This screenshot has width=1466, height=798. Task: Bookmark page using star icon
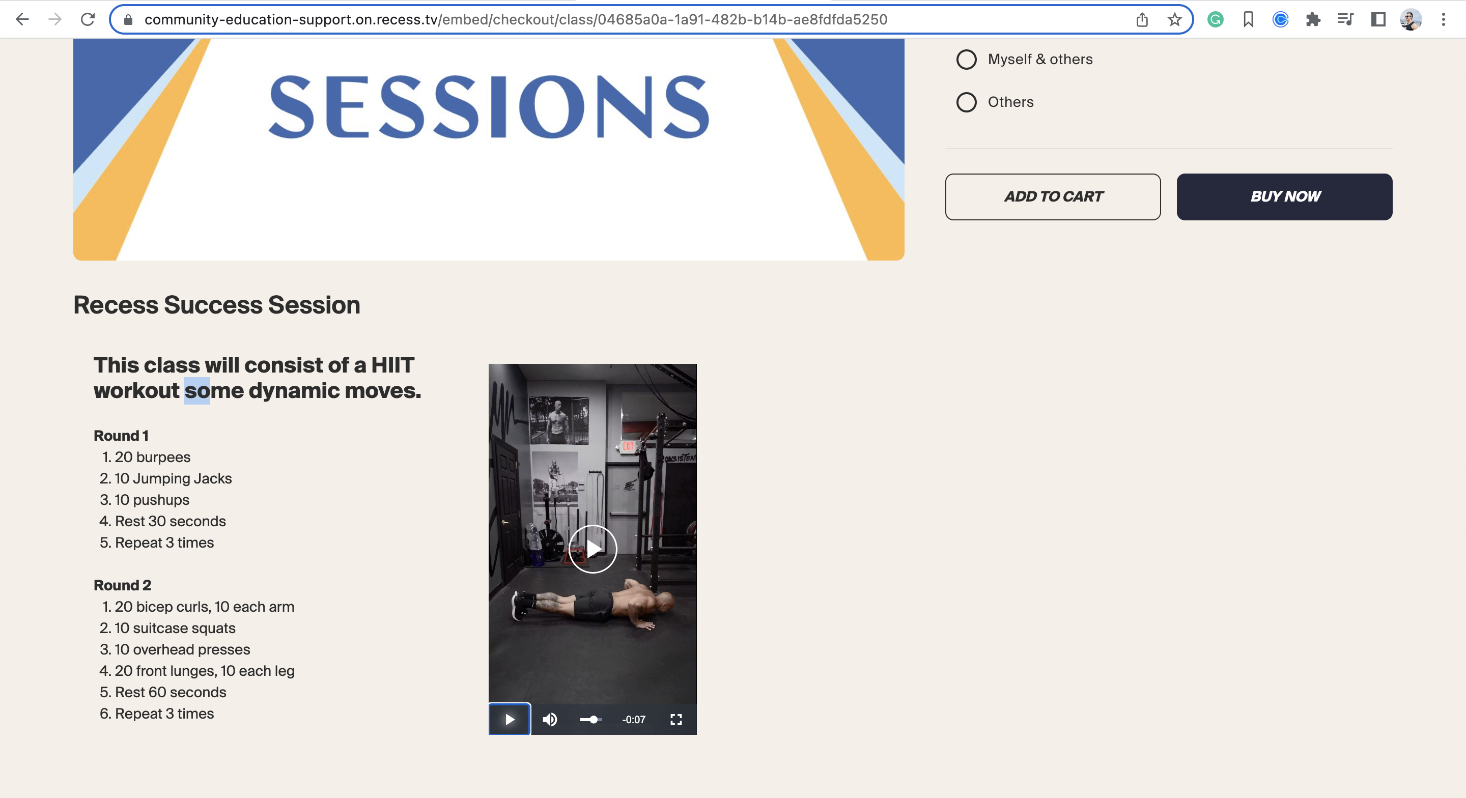click(1175, 20)
